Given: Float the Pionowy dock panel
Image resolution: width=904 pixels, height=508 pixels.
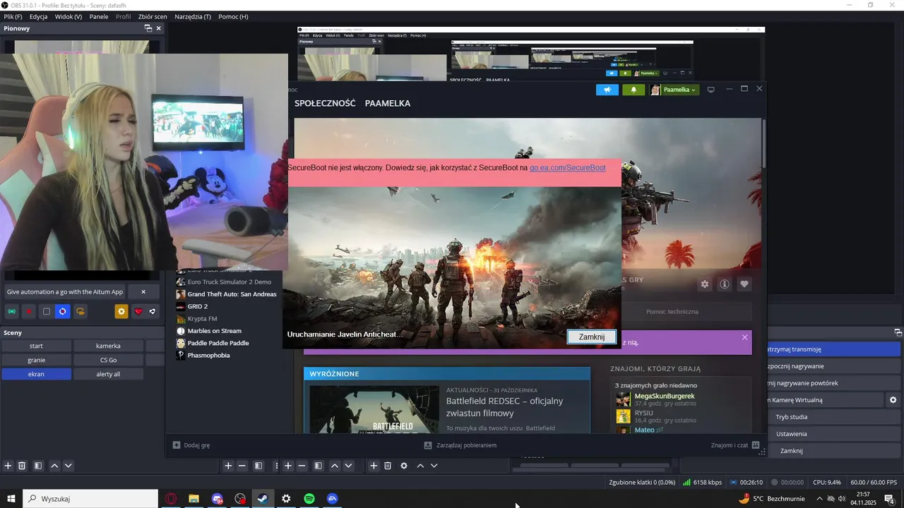Looking at the screenshot, I should coord(148,28).
